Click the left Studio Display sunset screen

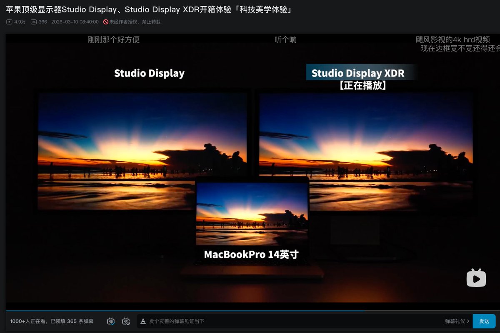click(x=142, y=151)
